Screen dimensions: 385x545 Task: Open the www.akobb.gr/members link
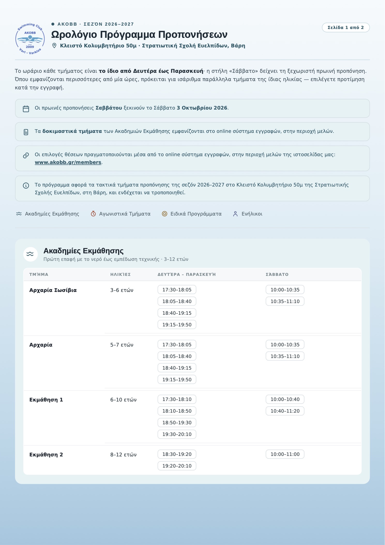point(68,162)
